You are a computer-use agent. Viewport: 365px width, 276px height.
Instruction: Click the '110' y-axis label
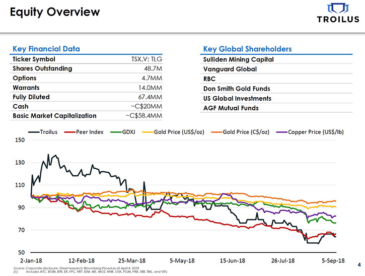pyautogui.click(x=20, y=185)
